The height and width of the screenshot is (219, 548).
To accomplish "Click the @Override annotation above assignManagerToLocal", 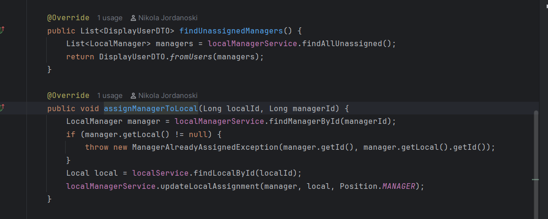I will click(68, 96).
